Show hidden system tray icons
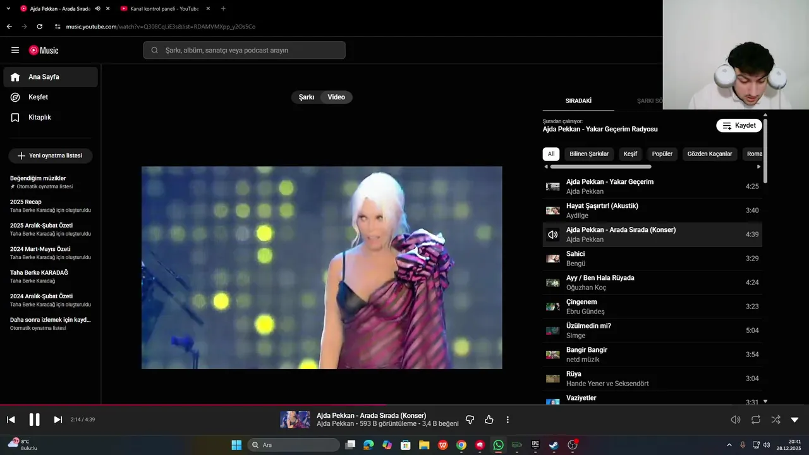The width and height of the screenshot is (809, 455). [x=729, y=445]
